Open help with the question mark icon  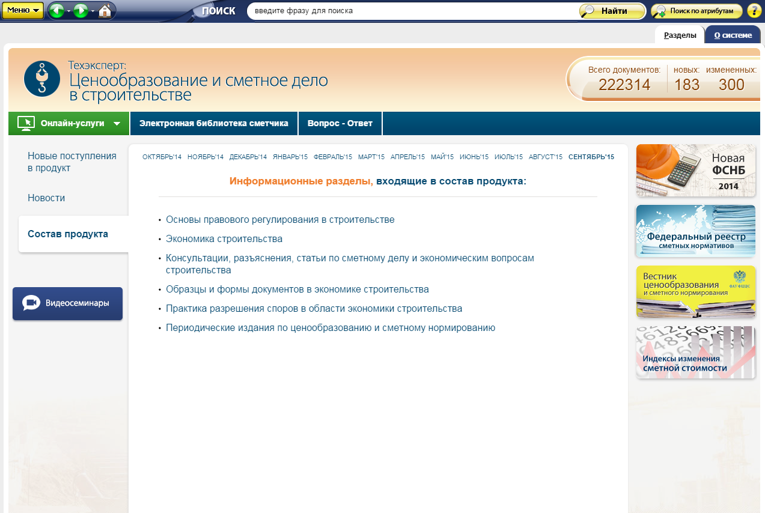coord(754,11)
